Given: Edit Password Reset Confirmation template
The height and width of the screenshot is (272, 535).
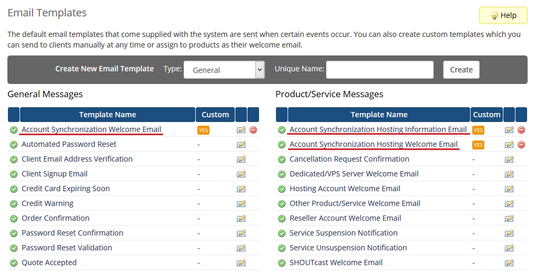Looking at the screenshot, I should pyautogui.click(x=241, y=233).
